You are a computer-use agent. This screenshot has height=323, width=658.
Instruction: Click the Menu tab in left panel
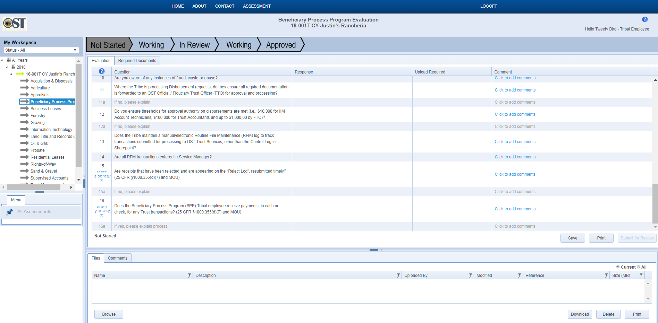tap(16, 200)
